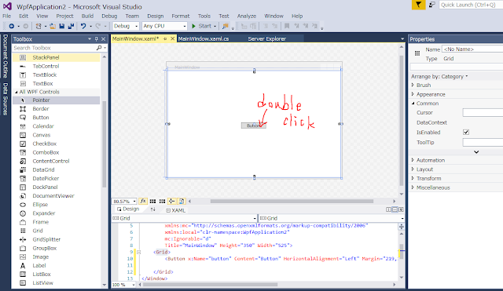This screenshot has height=291, width=503.
Task: Select the DockPanel control in Toolbox
Action: (57, 187)
